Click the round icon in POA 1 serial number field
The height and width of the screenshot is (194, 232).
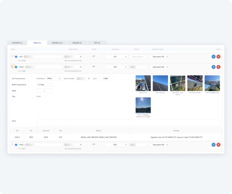80,67
